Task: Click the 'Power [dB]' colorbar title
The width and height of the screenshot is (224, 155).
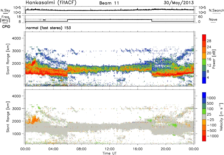Action: click(x=214, y=59)
